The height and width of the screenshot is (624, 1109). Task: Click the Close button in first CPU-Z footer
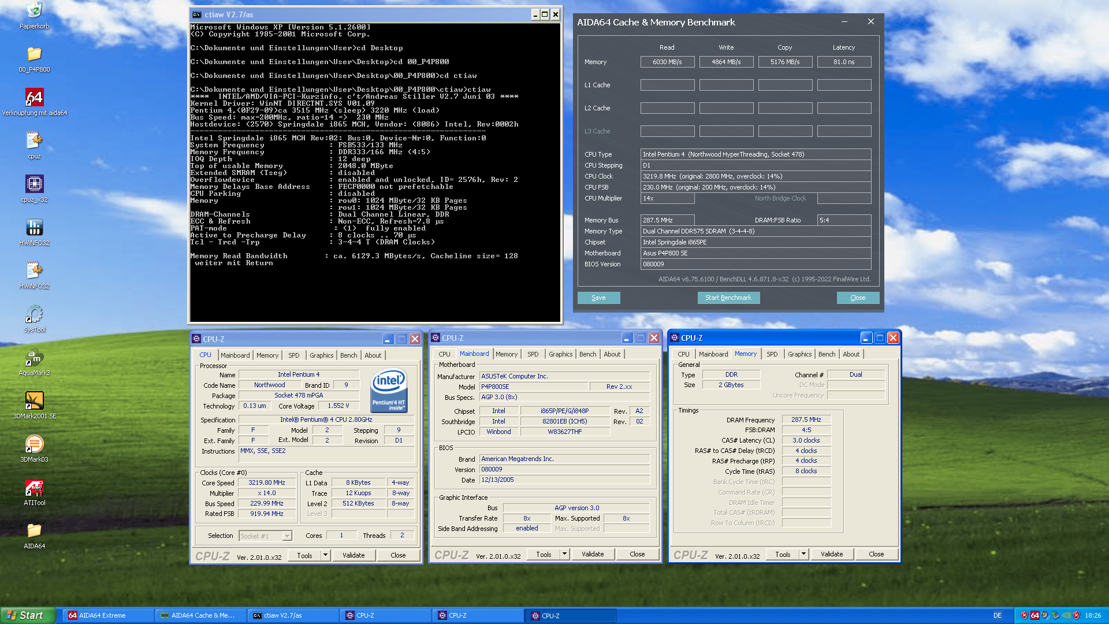(398, 555)
